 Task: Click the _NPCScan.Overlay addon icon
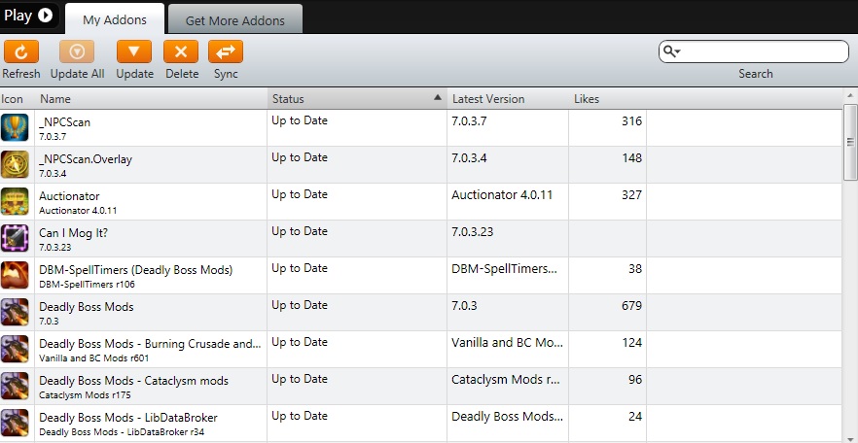click(x=15, y=164)
